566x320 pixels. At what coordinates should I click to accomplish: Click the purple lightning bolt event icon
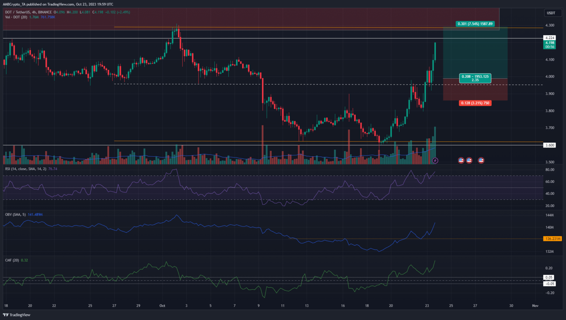(435, 160)
